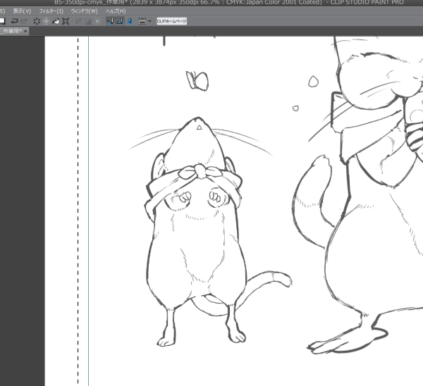The image size is (423, 386).
Task: Click the Deselect icon
Action: [x=78, y=21]
